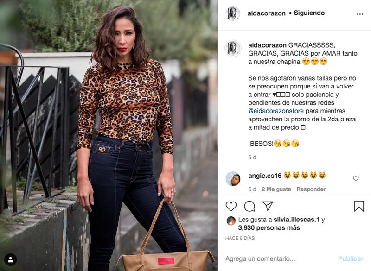Open aidacorazon avatar beside the caption

[233, 48]
